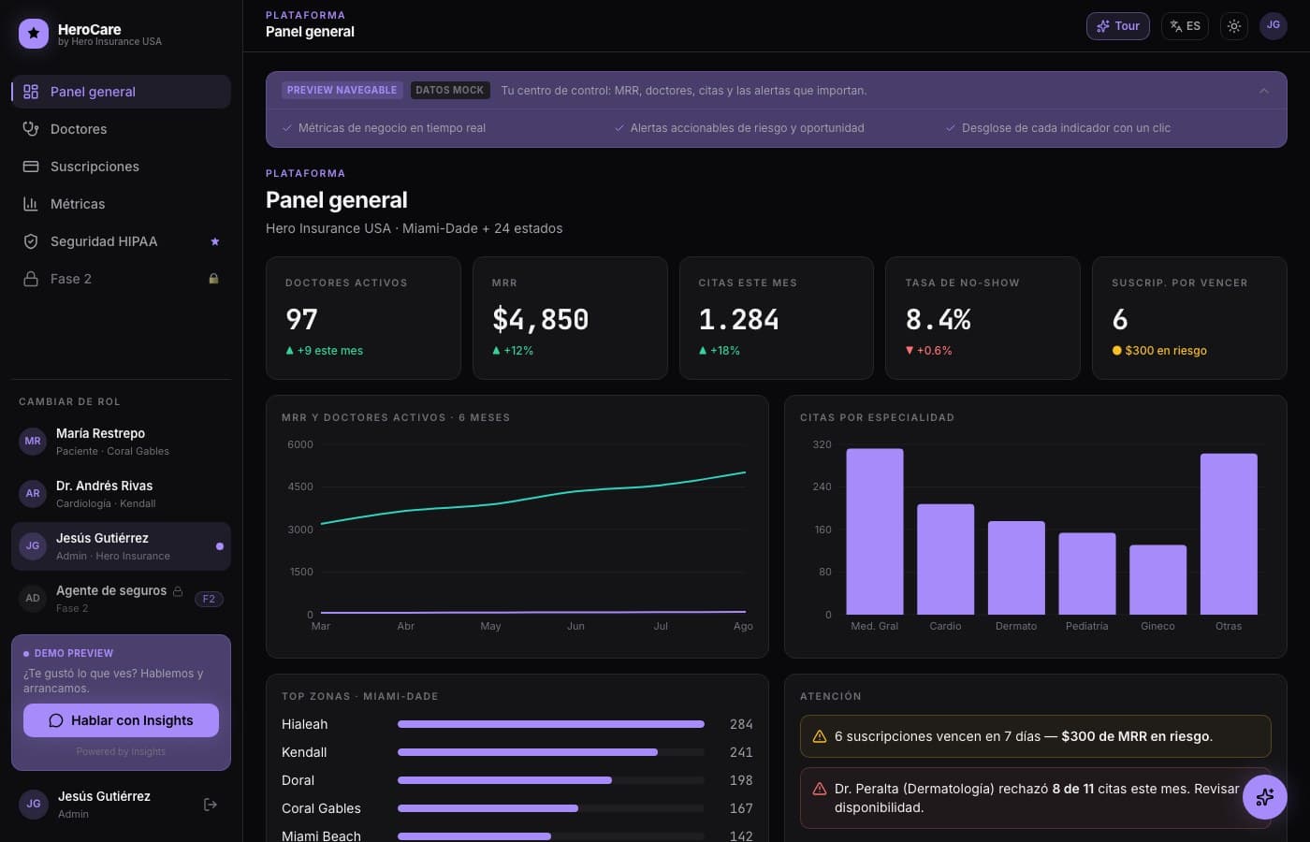The width and height of the screenshot is (1310, 842).
Task: Switch role to Dr. Andrés Rivas
Action: pyautogui.click(x=121, y=494)
